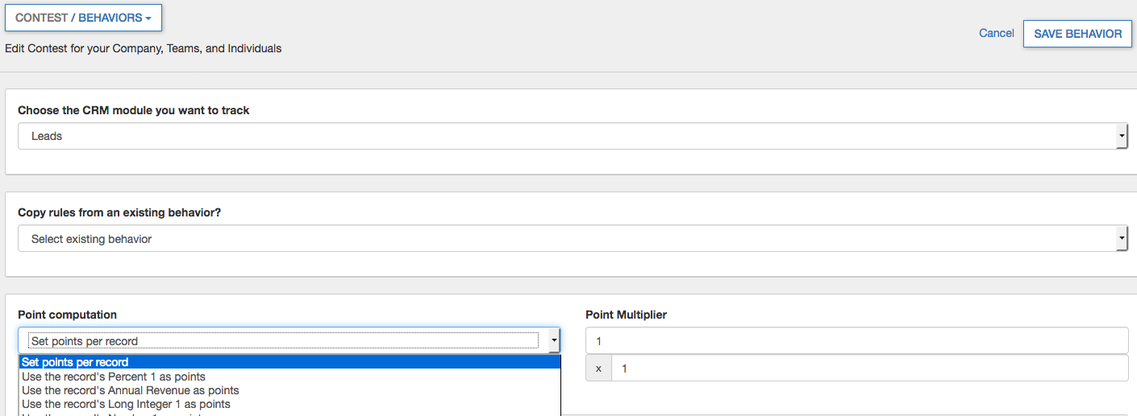
Task: Open the Select existing behavior dropdown
Action: [564, 239]
